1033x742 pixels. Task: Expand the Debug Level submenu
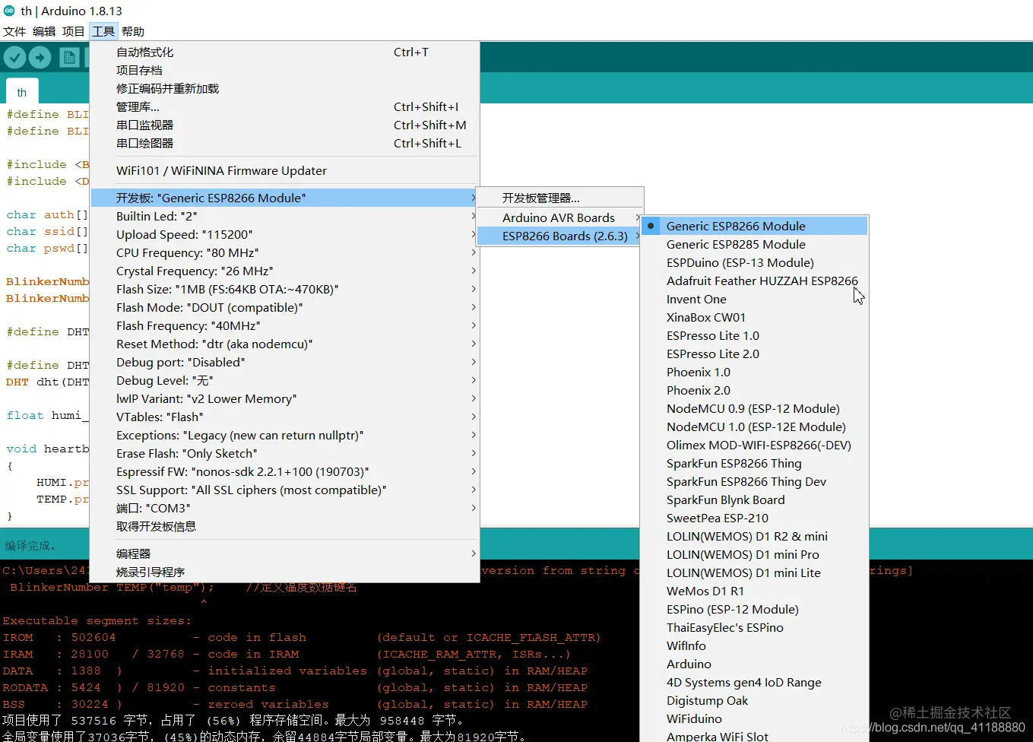(x=285, y=380)
